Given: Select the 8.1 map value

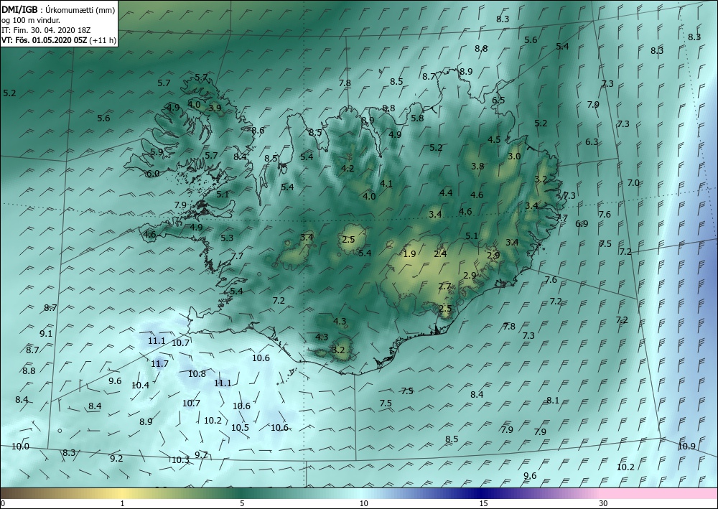Looking at the screenshot, I should [553, 401].
